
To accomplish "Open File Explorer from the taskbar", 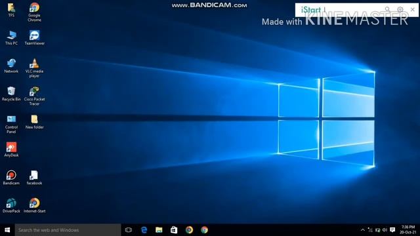I will pyautogui.click(x=159, y=230).
